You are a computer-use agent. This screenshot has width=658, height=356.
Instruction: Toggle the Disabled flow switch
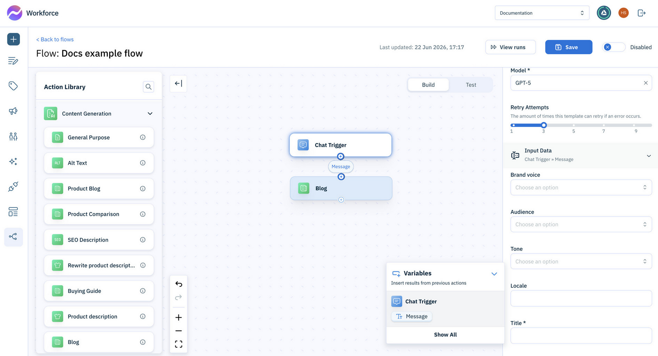614,47
